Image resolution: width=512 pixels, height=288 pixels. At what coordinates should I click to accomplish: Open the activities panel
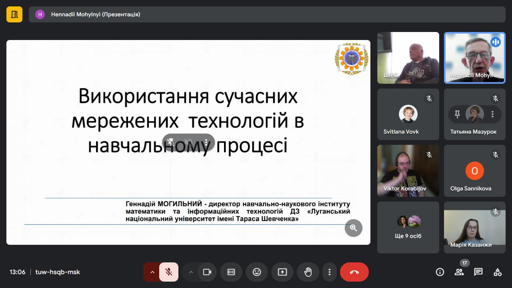point(498,272)
